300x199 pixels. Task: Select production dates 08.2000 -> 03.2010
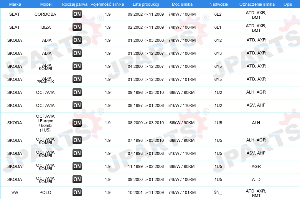[146, 123]
